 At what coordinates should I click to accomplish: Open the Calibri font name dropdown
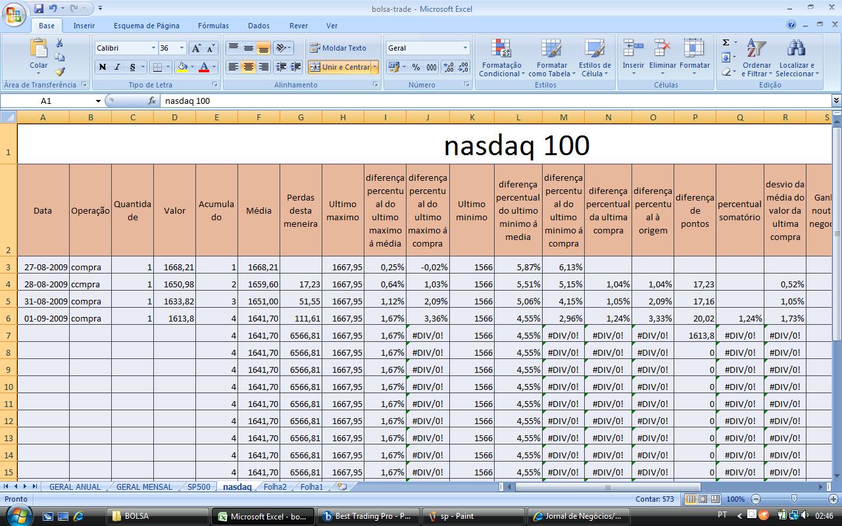[x=153, y=48]
